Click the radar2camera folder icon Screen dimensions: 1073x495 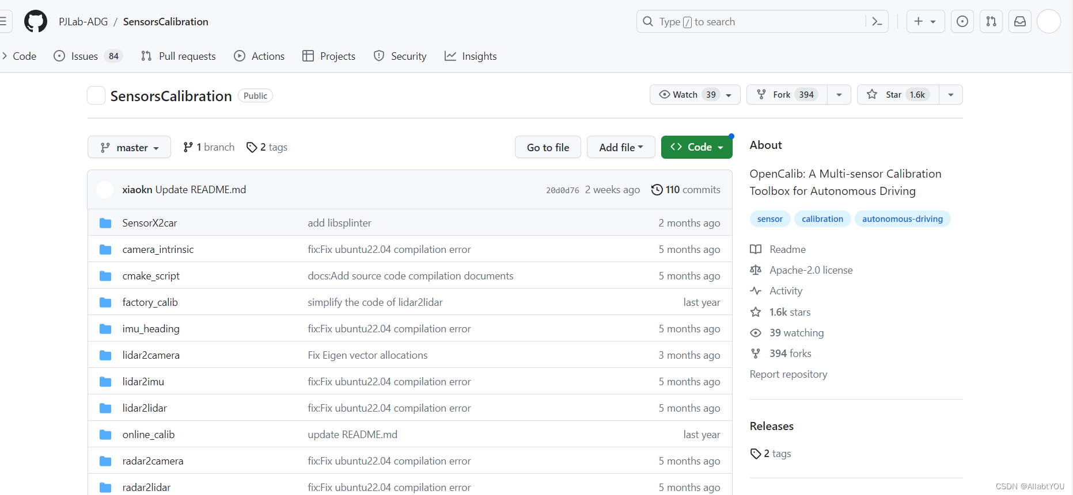coord(105,461)
